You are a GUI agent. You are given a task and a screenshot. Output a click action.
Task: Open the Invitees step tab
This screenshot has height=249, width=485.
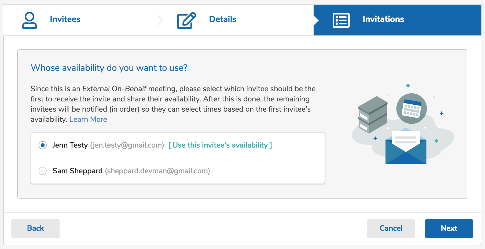[80, 20]
